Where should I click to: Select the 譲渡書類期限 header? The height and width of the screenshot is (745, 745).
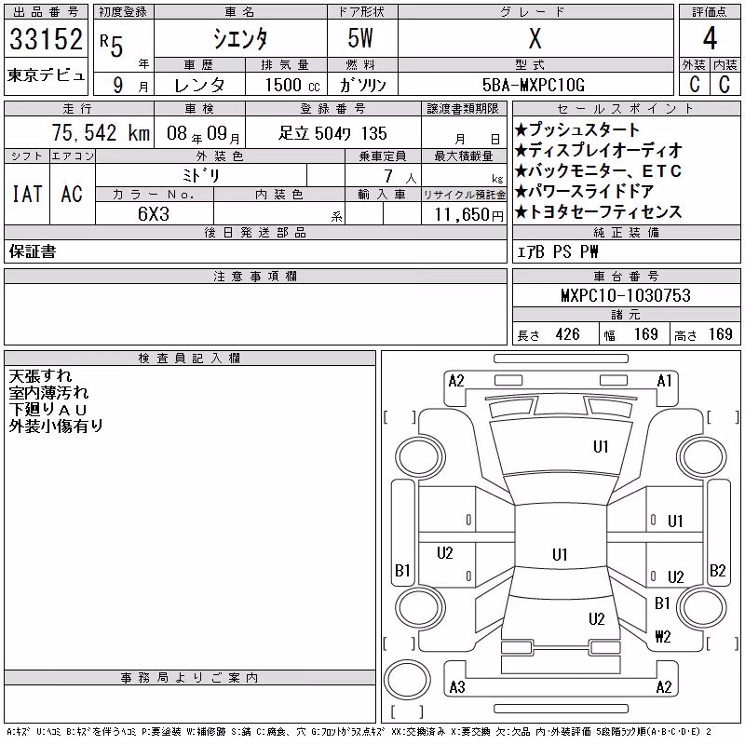[x=463, y=109]
